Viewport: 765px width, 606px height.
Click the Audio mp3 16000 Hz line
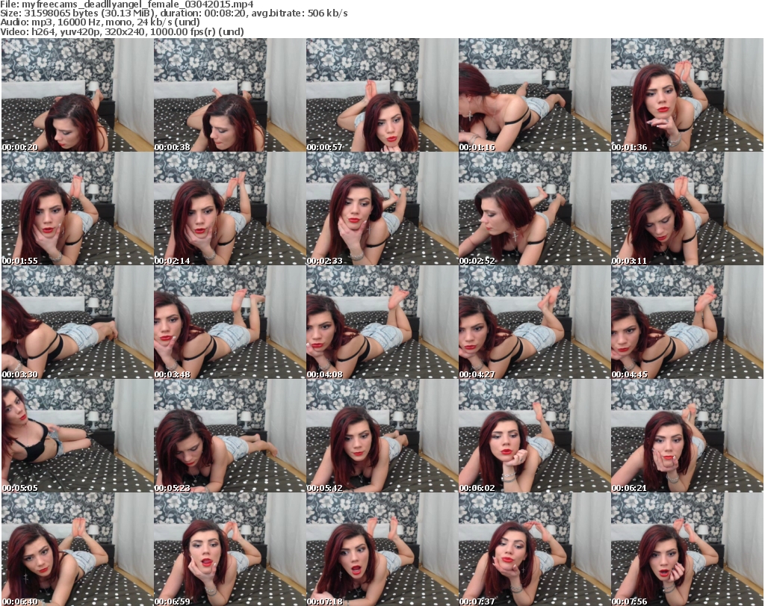coord(100,22)
